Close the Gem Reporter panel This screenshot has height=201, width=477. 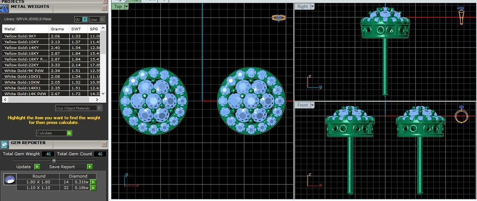tap(104, 144)
